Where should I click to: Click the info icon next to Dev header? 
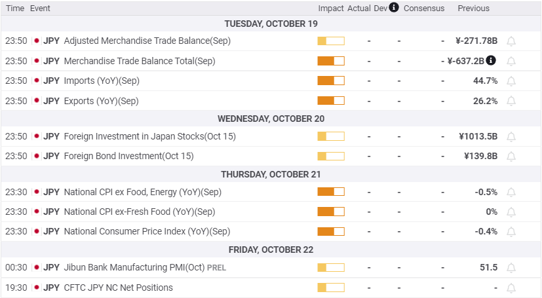point(394,7)
